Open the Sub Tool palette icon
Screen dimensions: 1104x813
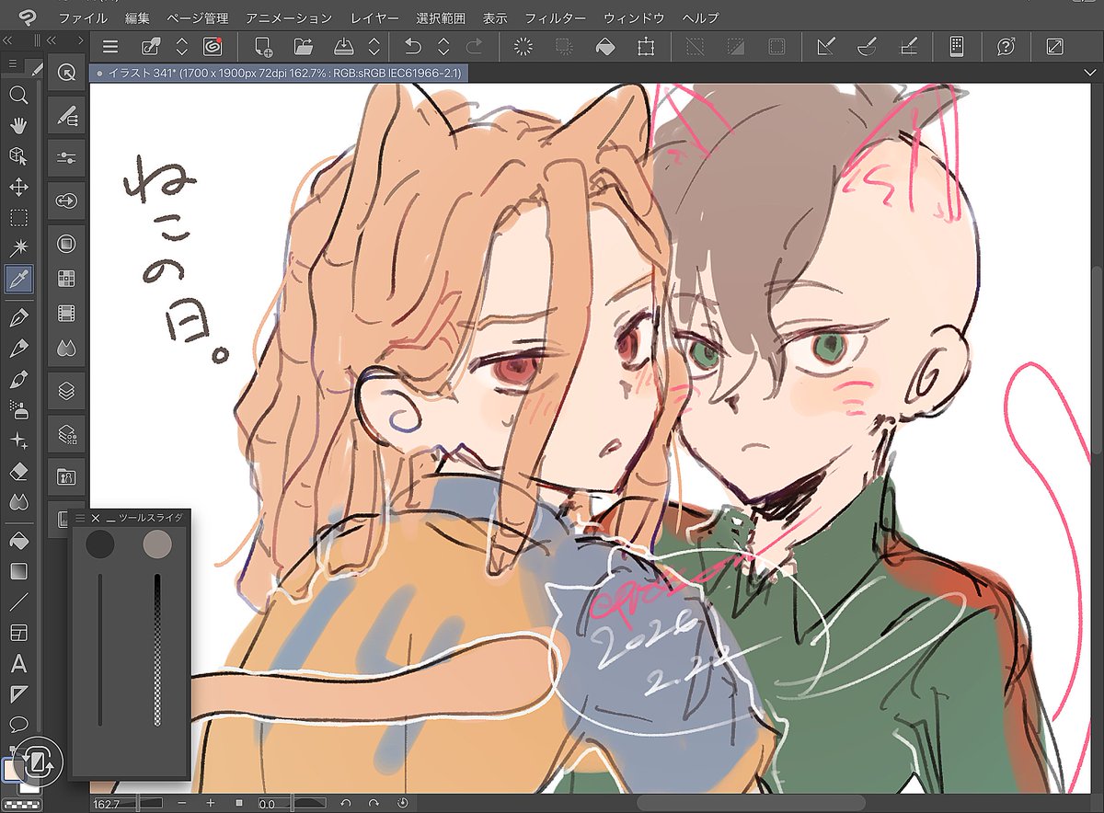tap(66, 116)
